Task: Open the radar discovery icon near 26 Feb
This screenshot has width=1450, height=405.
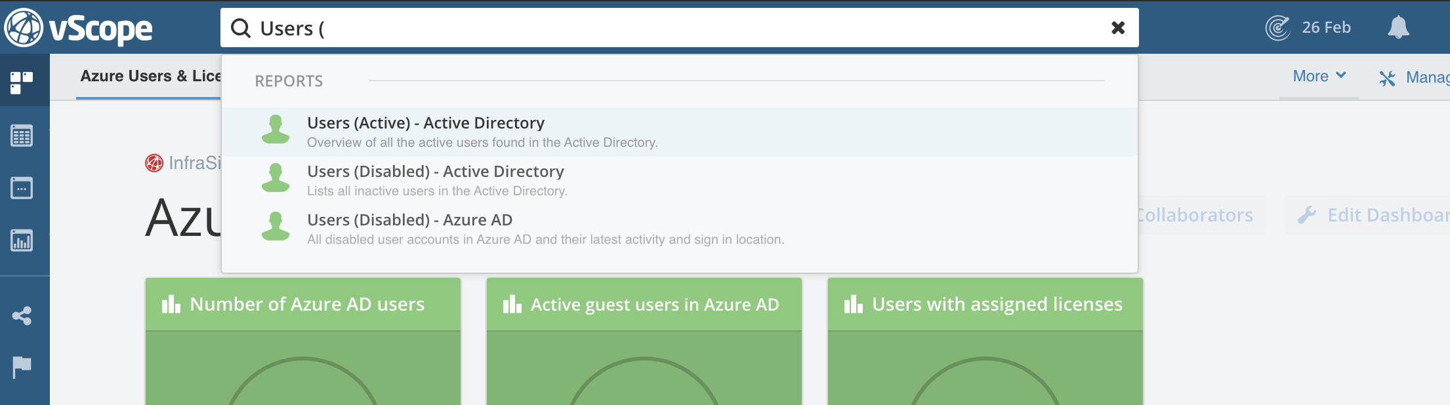Action: 1277,28
